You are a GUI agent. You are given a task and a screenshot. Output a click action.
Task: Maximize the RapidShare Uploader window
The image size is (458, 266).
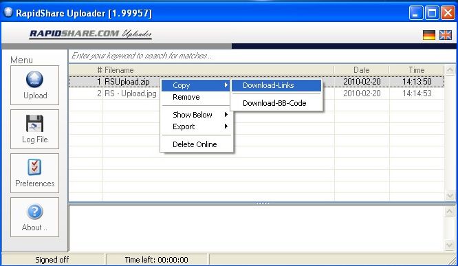[432, 13]
